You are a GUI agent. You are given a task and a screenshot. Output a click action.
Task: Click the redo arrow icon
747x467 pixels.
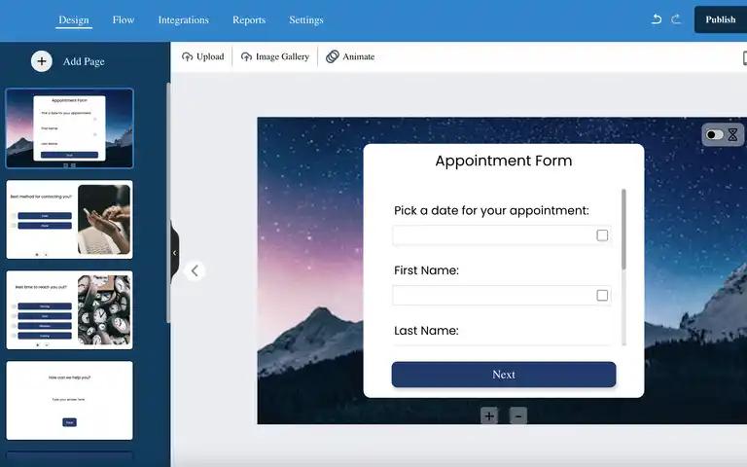click(676, 19)
